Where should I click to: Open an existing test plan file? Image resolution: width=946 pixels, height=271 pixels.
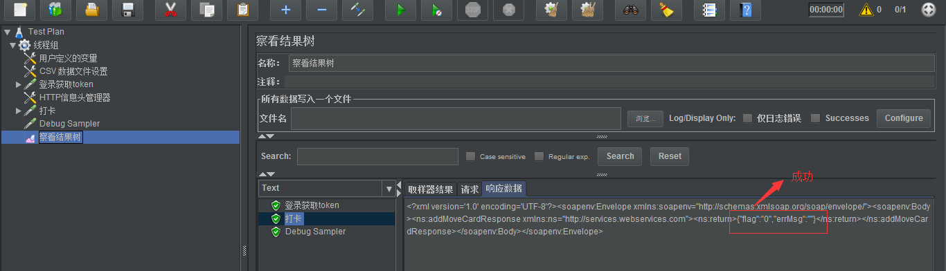[91, 10]
